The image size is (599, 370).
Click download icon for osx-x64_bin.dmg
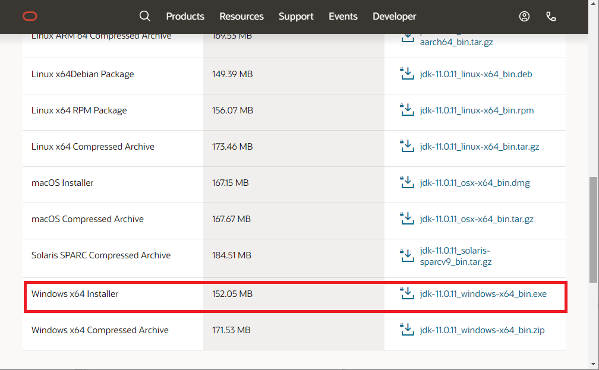pyautogui.click(x=407, y=182)
